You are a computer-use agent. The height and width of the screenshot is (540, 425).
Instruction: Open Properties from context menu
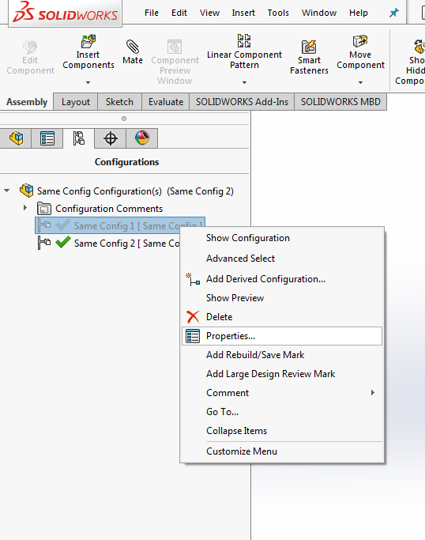tap(282, 336)
